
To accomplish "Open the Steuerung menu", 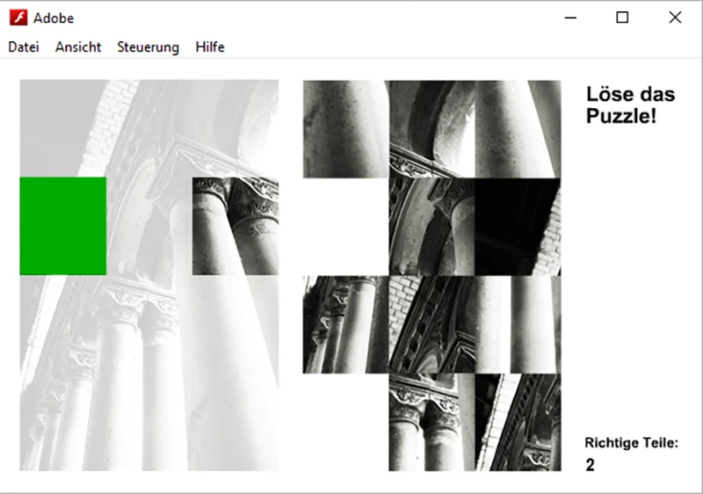I will coord(148,47).
